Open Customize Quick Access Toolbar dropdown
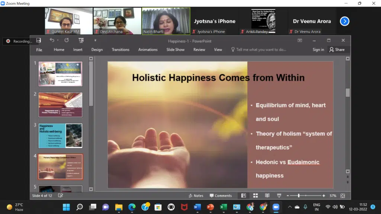 click(x=95, y=40)
